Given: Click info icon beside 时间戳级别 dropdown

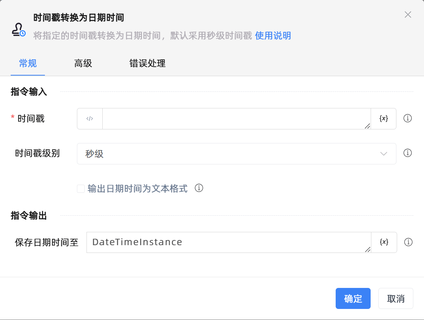Looking at the screenshot, I should pyautogui.click(x=407, y=153).
